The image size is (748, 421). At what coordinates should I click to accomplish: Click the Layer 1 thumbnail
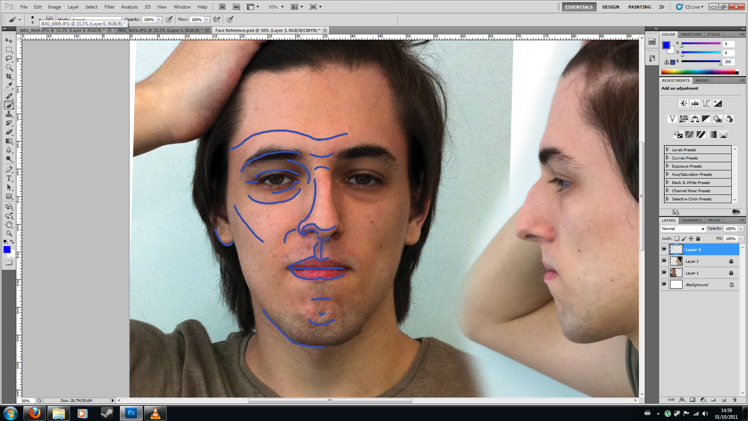[676, 273]
